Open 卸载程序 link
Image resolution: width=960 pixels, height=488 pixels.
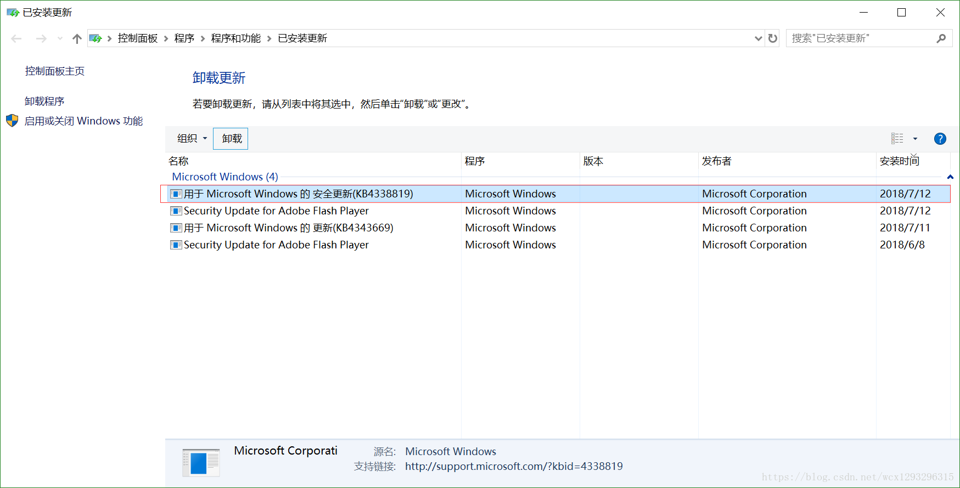tap(44, 101)
